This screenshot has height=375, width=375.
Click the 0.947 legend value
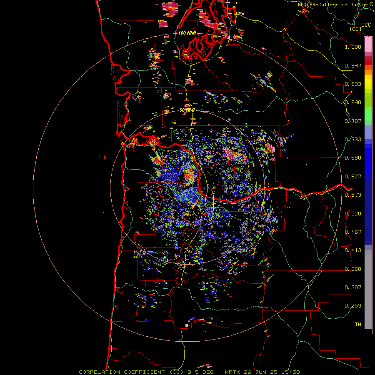tap(353, 65)
